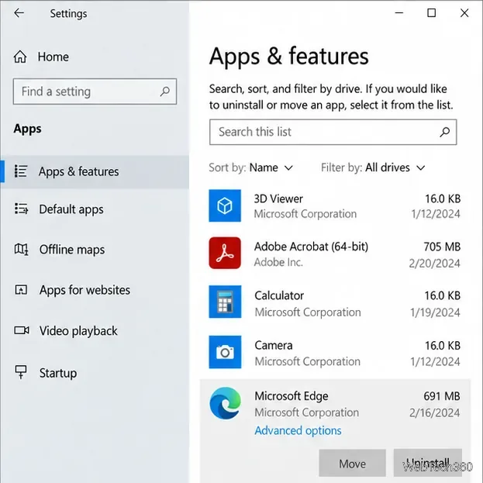
Task: Click the 691 MB size value
Action: pyautogui.click(x=442, y=396)
